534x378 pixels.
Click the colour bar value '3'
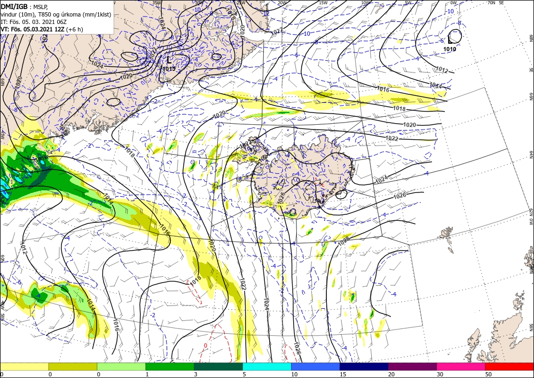click(x=195, y=374)
